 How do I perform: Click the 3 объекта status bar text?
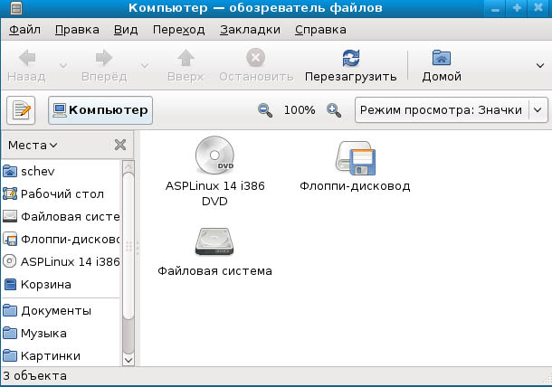(x=35, y=376)
